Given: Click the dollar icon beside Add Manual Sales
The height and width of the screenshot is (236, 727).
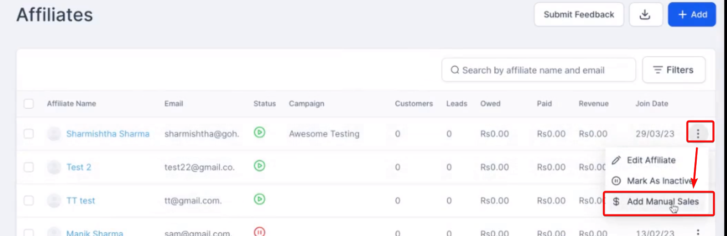Looking at the screenshot, I should [616, 201].
